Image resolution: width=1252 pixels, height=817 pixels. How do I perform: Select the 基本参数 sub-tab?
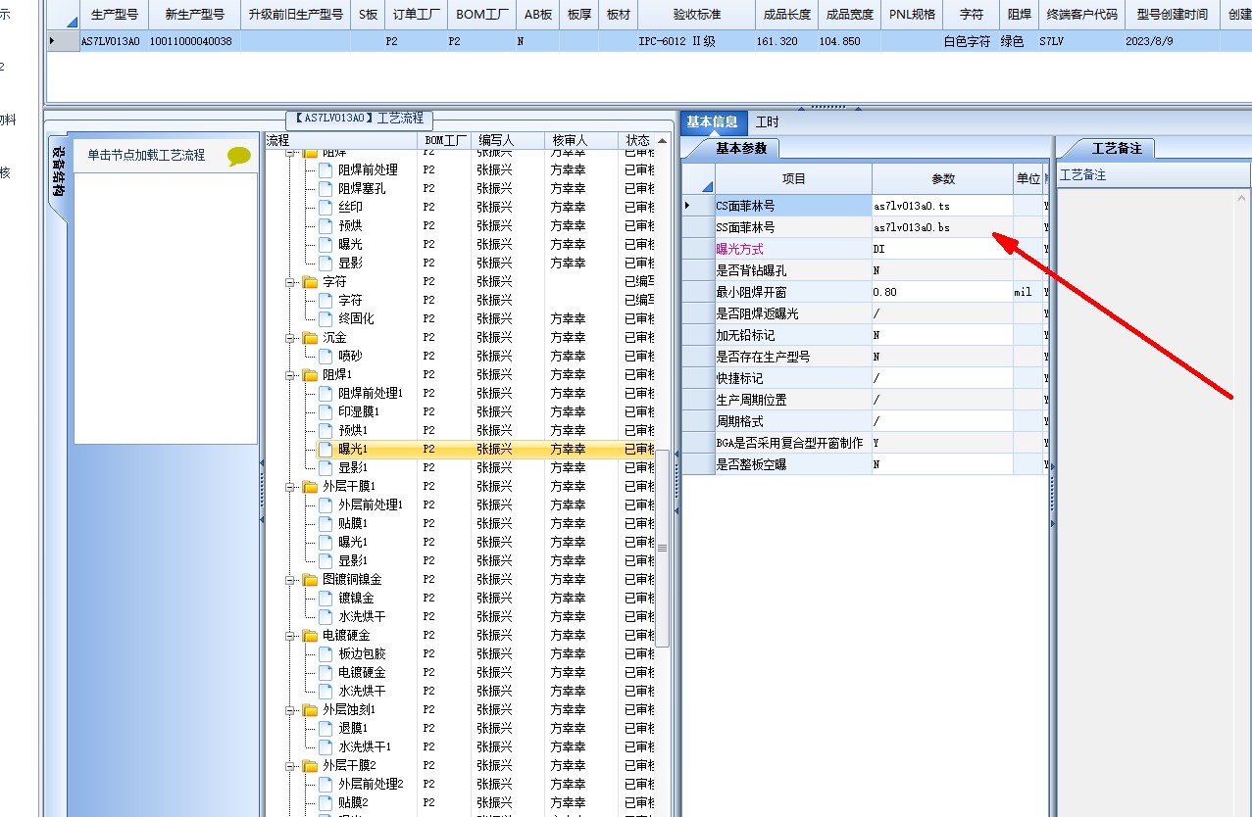(741, 148)
